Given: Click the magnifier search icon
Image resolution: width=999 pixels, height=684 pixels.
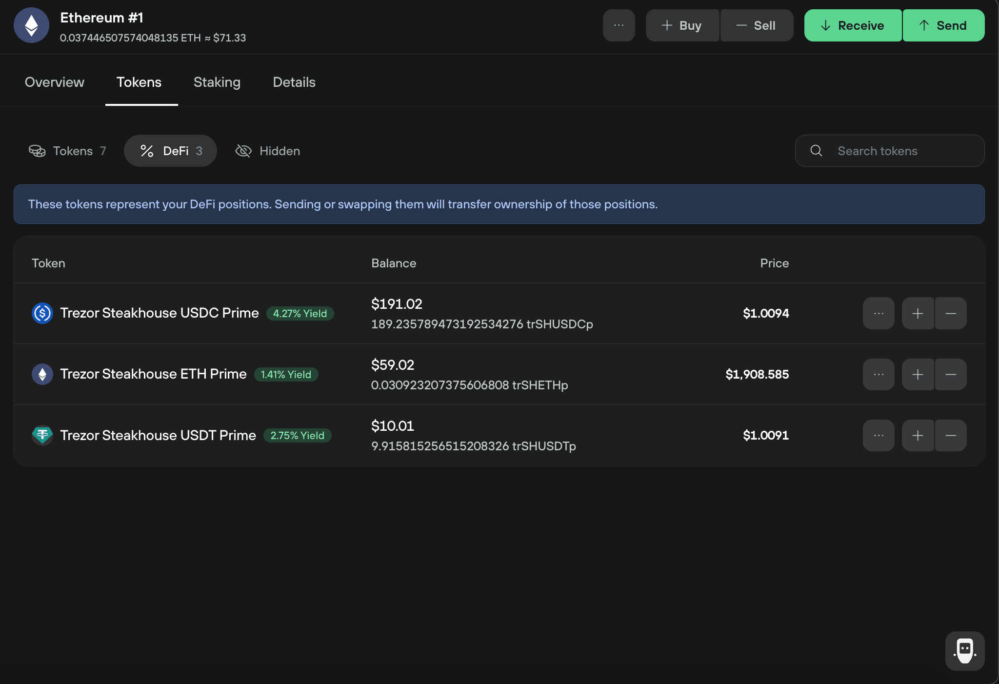Looking at the screenshot, I should tap(816, 151).
